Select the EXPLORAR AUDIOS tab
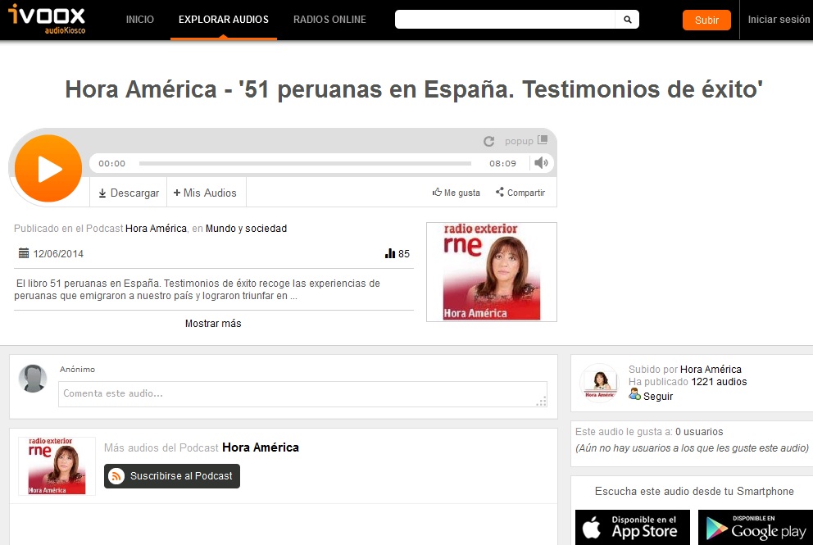The height and width of the screenshot is (545, 813). pos(224,20)
